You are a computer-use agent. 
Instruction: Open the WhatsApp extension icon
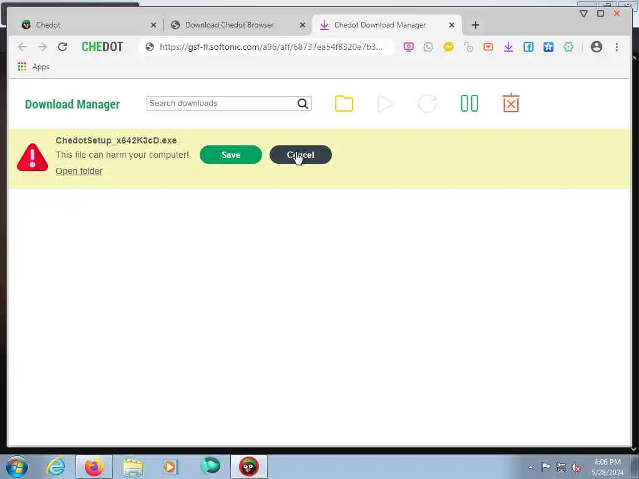428,47
